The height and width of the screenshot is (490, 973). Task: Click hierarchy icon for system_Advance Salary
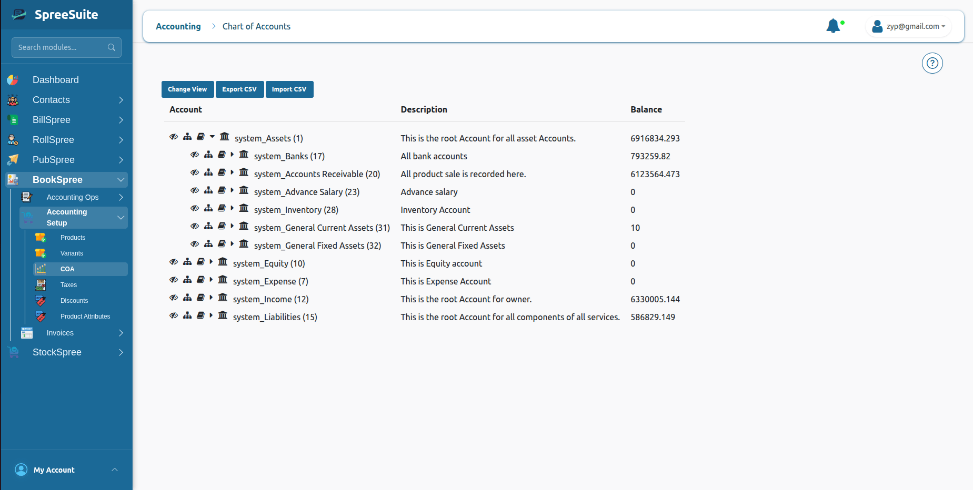click(208, 190)
